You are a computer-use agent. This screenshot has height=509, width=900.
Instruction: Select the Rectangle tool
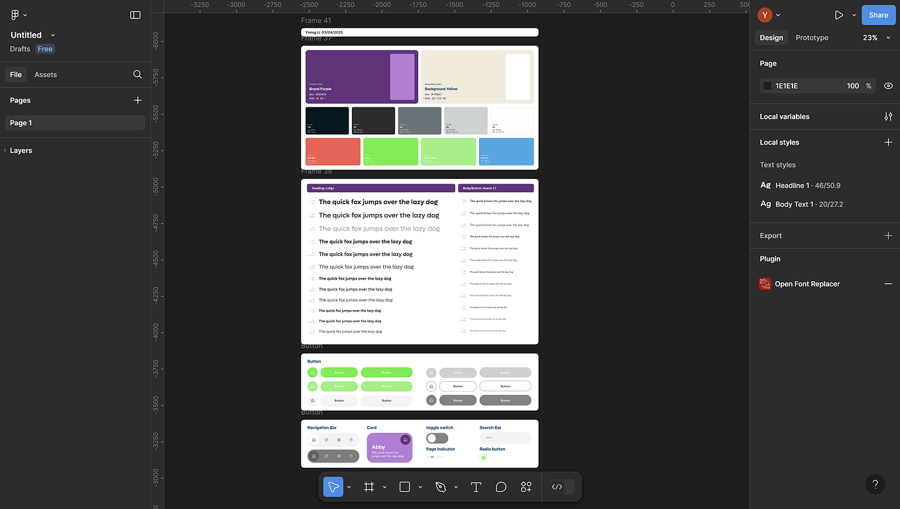pos(404,486)
